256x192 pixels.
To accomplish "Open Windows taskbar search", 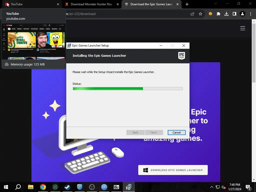I will click(18, 187).
